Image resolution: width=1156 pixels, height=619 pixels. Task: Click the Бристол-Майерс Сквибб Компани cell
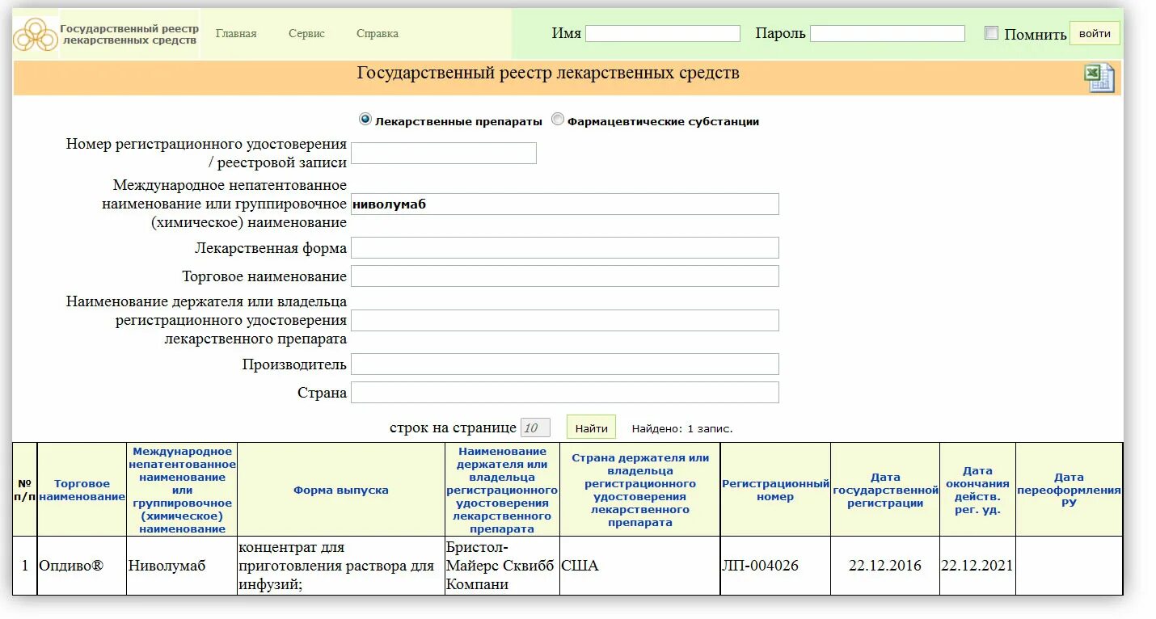pos(502,566)
